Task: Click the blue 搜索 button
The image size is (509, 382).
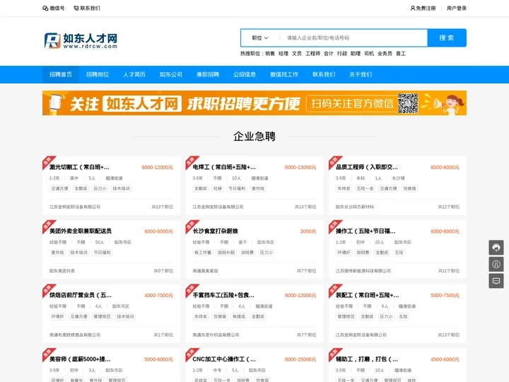Action: [447, 38]
